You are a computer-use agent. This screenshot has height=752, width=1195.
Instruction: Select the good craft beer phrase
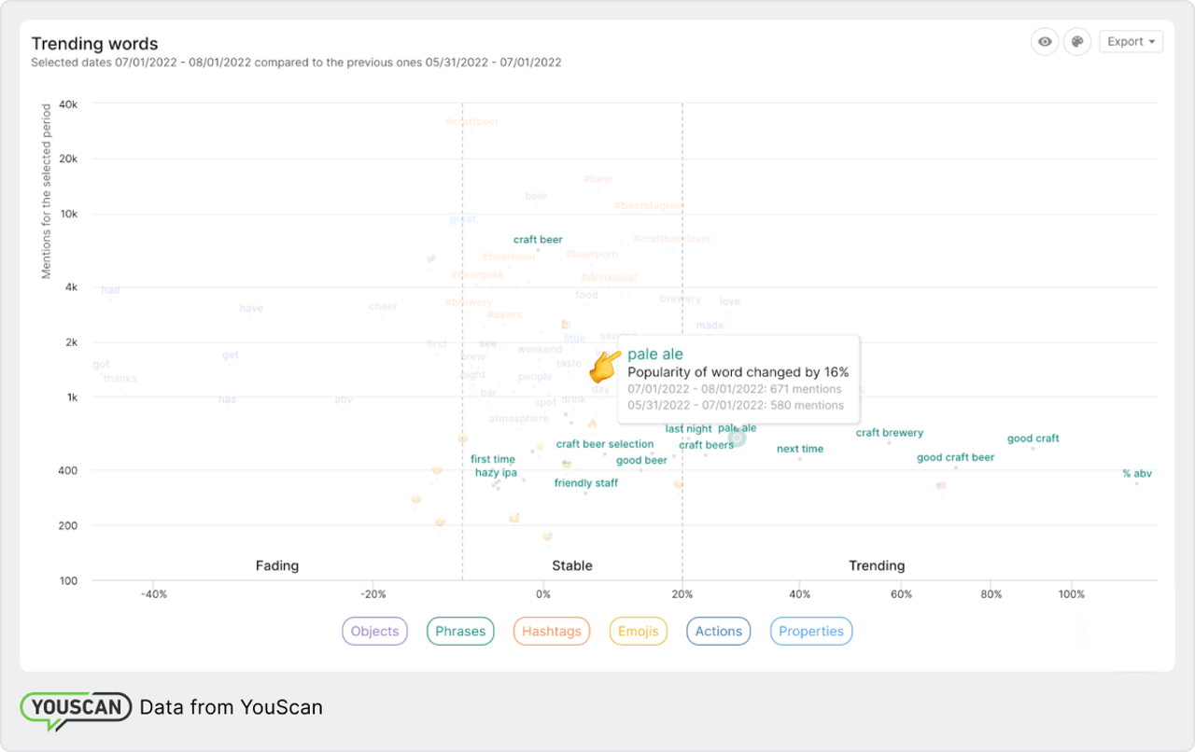click(x=955, y=457)
